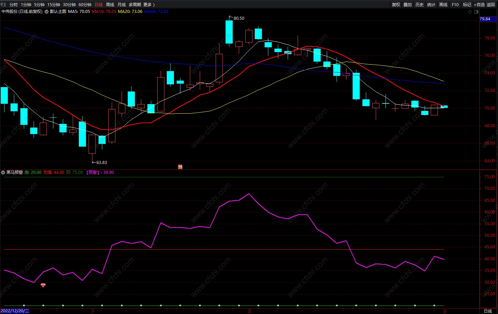Image resolution: width=498 pixels, height=314 pixels.
Task: Click the 默认主图 label
Action: pyautogui.click(x=58, y=12)
